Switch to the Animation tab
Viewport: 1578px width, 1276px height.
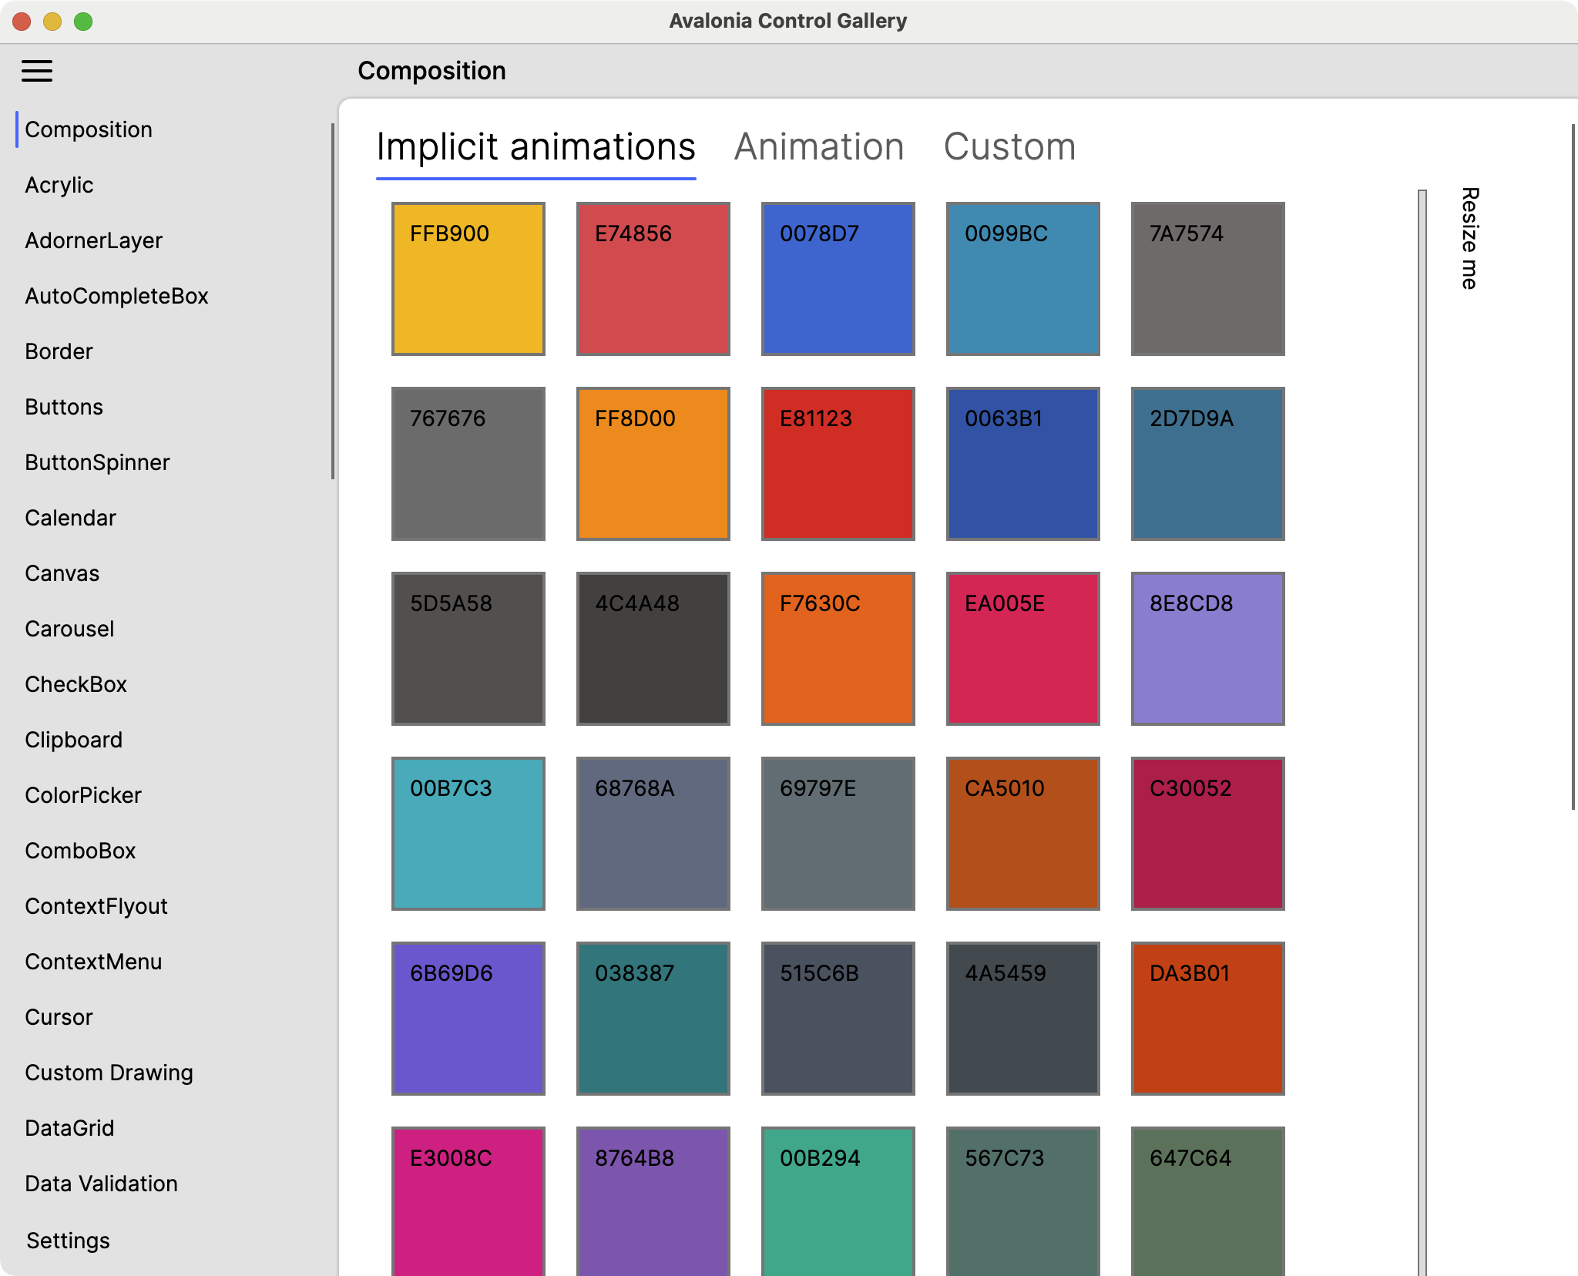pyautogui.click(x=819, y=146)
